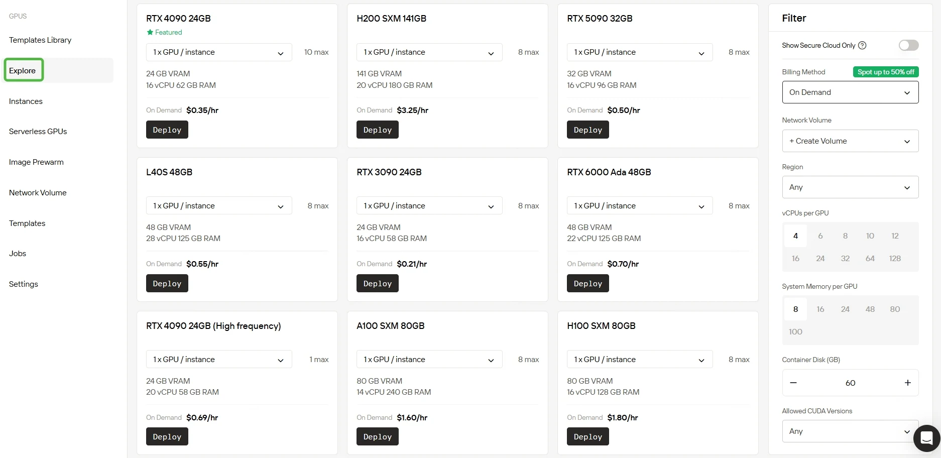Open Allowed CUDA Versions dropdown
Image resolution: width=941 pixels, height=458 pixels.
[x=850, y=431]
